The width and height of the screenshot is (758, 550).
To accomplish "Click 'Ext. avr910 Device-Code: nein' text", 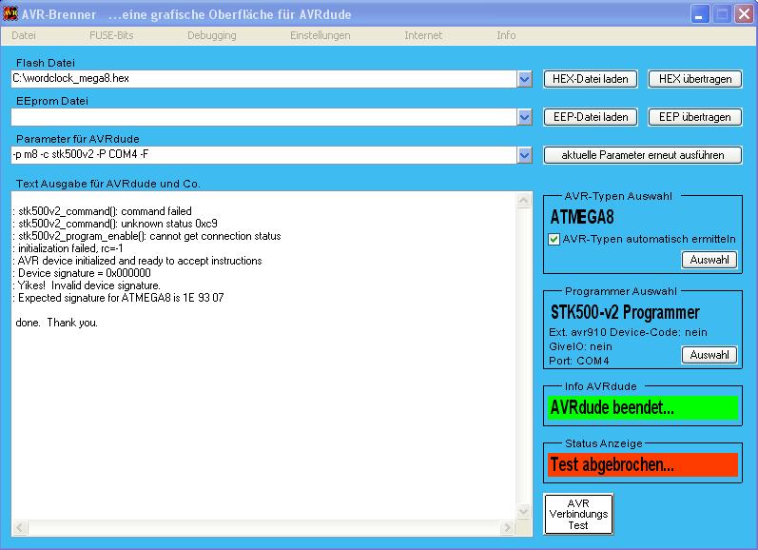I will pos(628,332).
